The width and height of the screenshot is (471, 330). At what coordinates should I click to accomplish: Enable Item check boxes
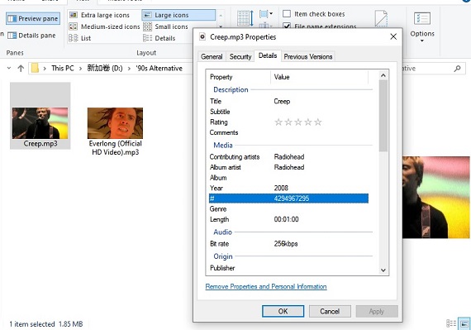[x=287, y=14]
